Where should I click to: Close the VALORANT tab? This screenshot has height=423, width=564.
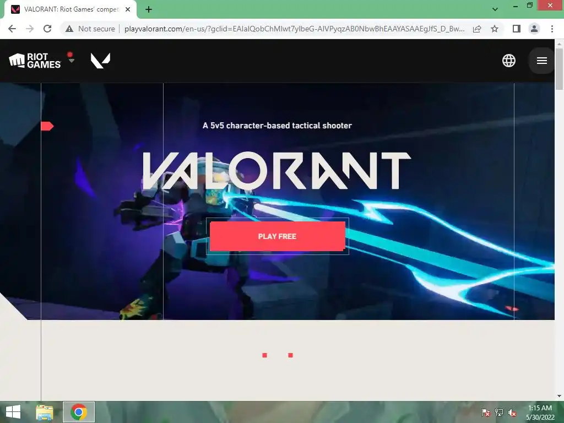128,9
